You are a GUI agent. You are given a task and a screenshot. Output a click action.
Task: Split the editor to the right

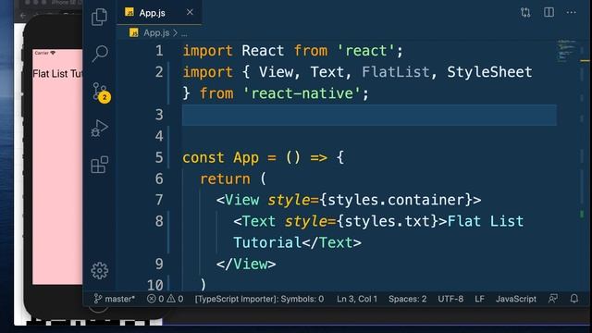[549, 12]
